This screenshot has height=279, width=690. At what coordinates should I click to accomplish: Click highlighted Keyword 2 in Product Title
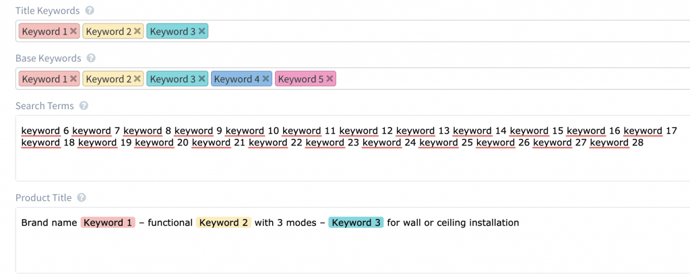224,222
